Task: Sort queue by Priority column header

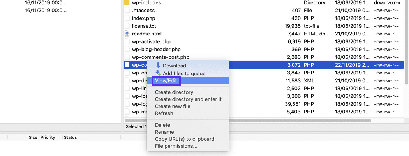Action: 48,137
